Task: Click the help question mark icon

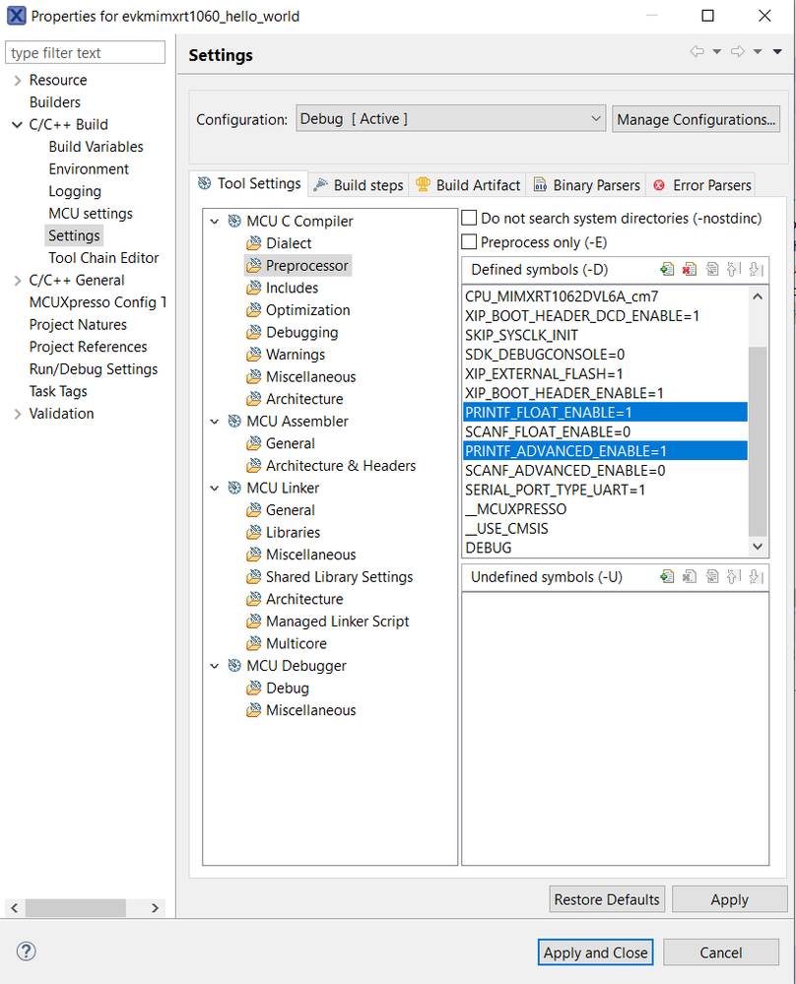Action: click(x=26, y=951)
